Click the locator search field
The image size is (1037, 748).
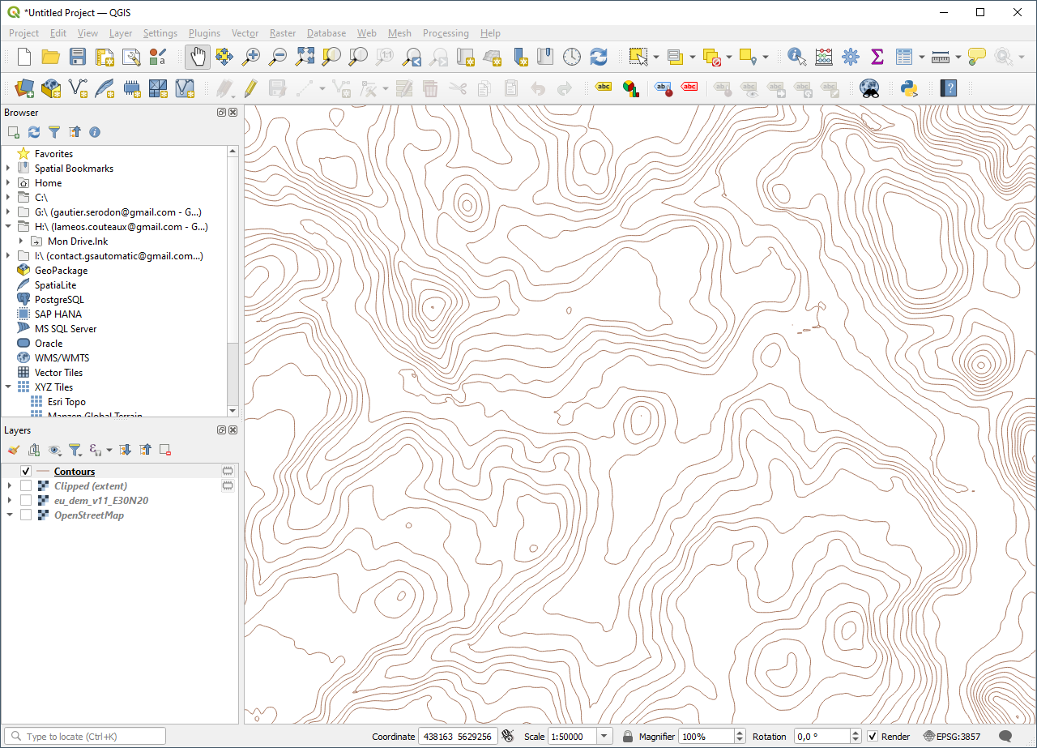coord(85,736)
